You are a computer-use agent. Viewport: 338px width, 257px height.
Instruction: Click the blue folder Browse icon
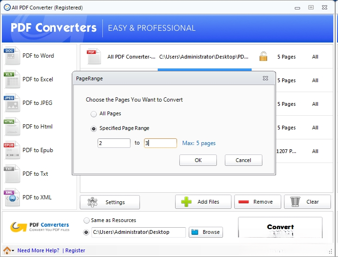[195, 232]
